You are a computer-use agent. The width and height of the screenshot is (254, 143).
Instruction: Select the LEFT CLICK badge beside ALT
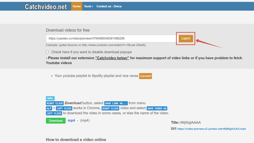64,108
